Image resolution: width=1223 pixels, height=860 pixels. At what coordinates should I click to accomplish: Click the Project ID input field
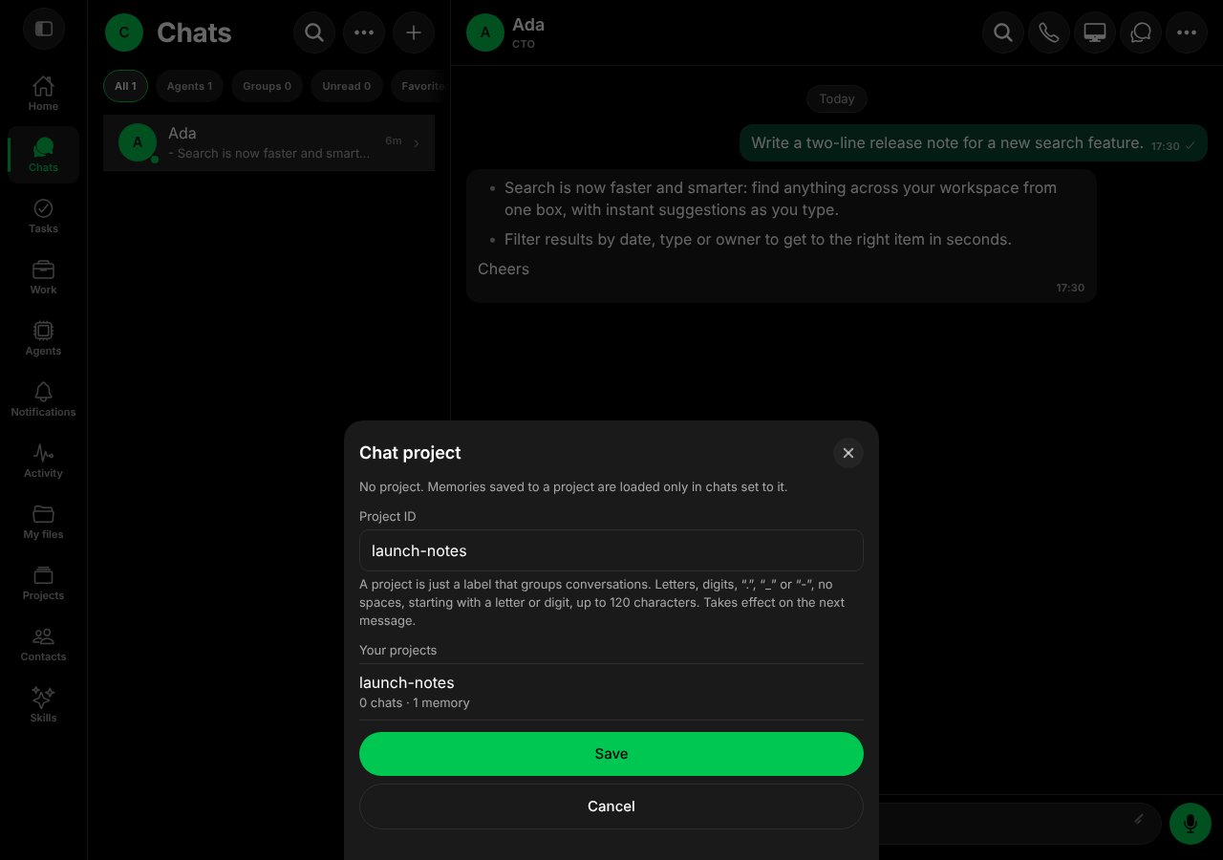point(611,550)
